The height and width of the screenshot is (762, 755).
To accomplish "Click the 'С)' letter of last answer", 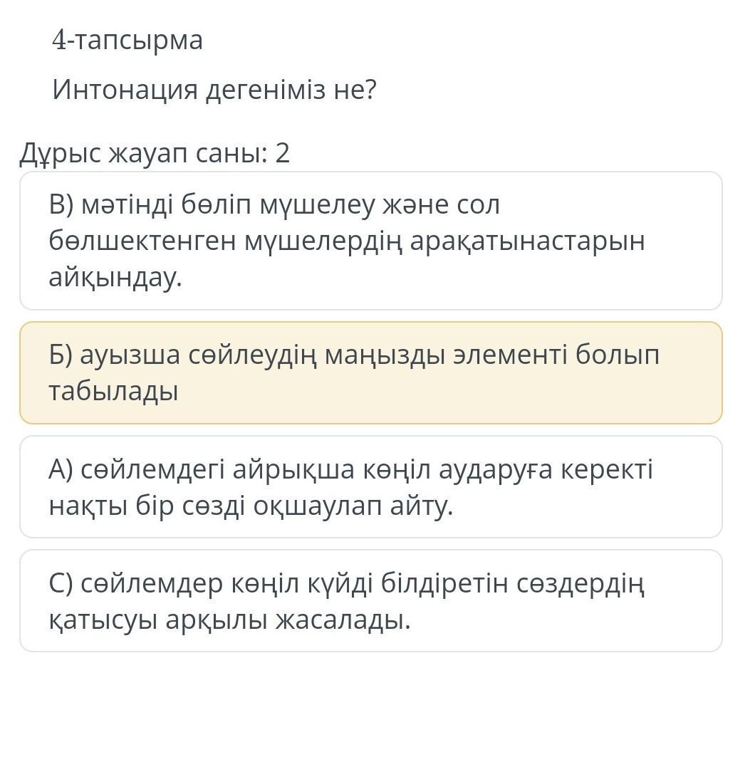I will (x=61, y=584).
